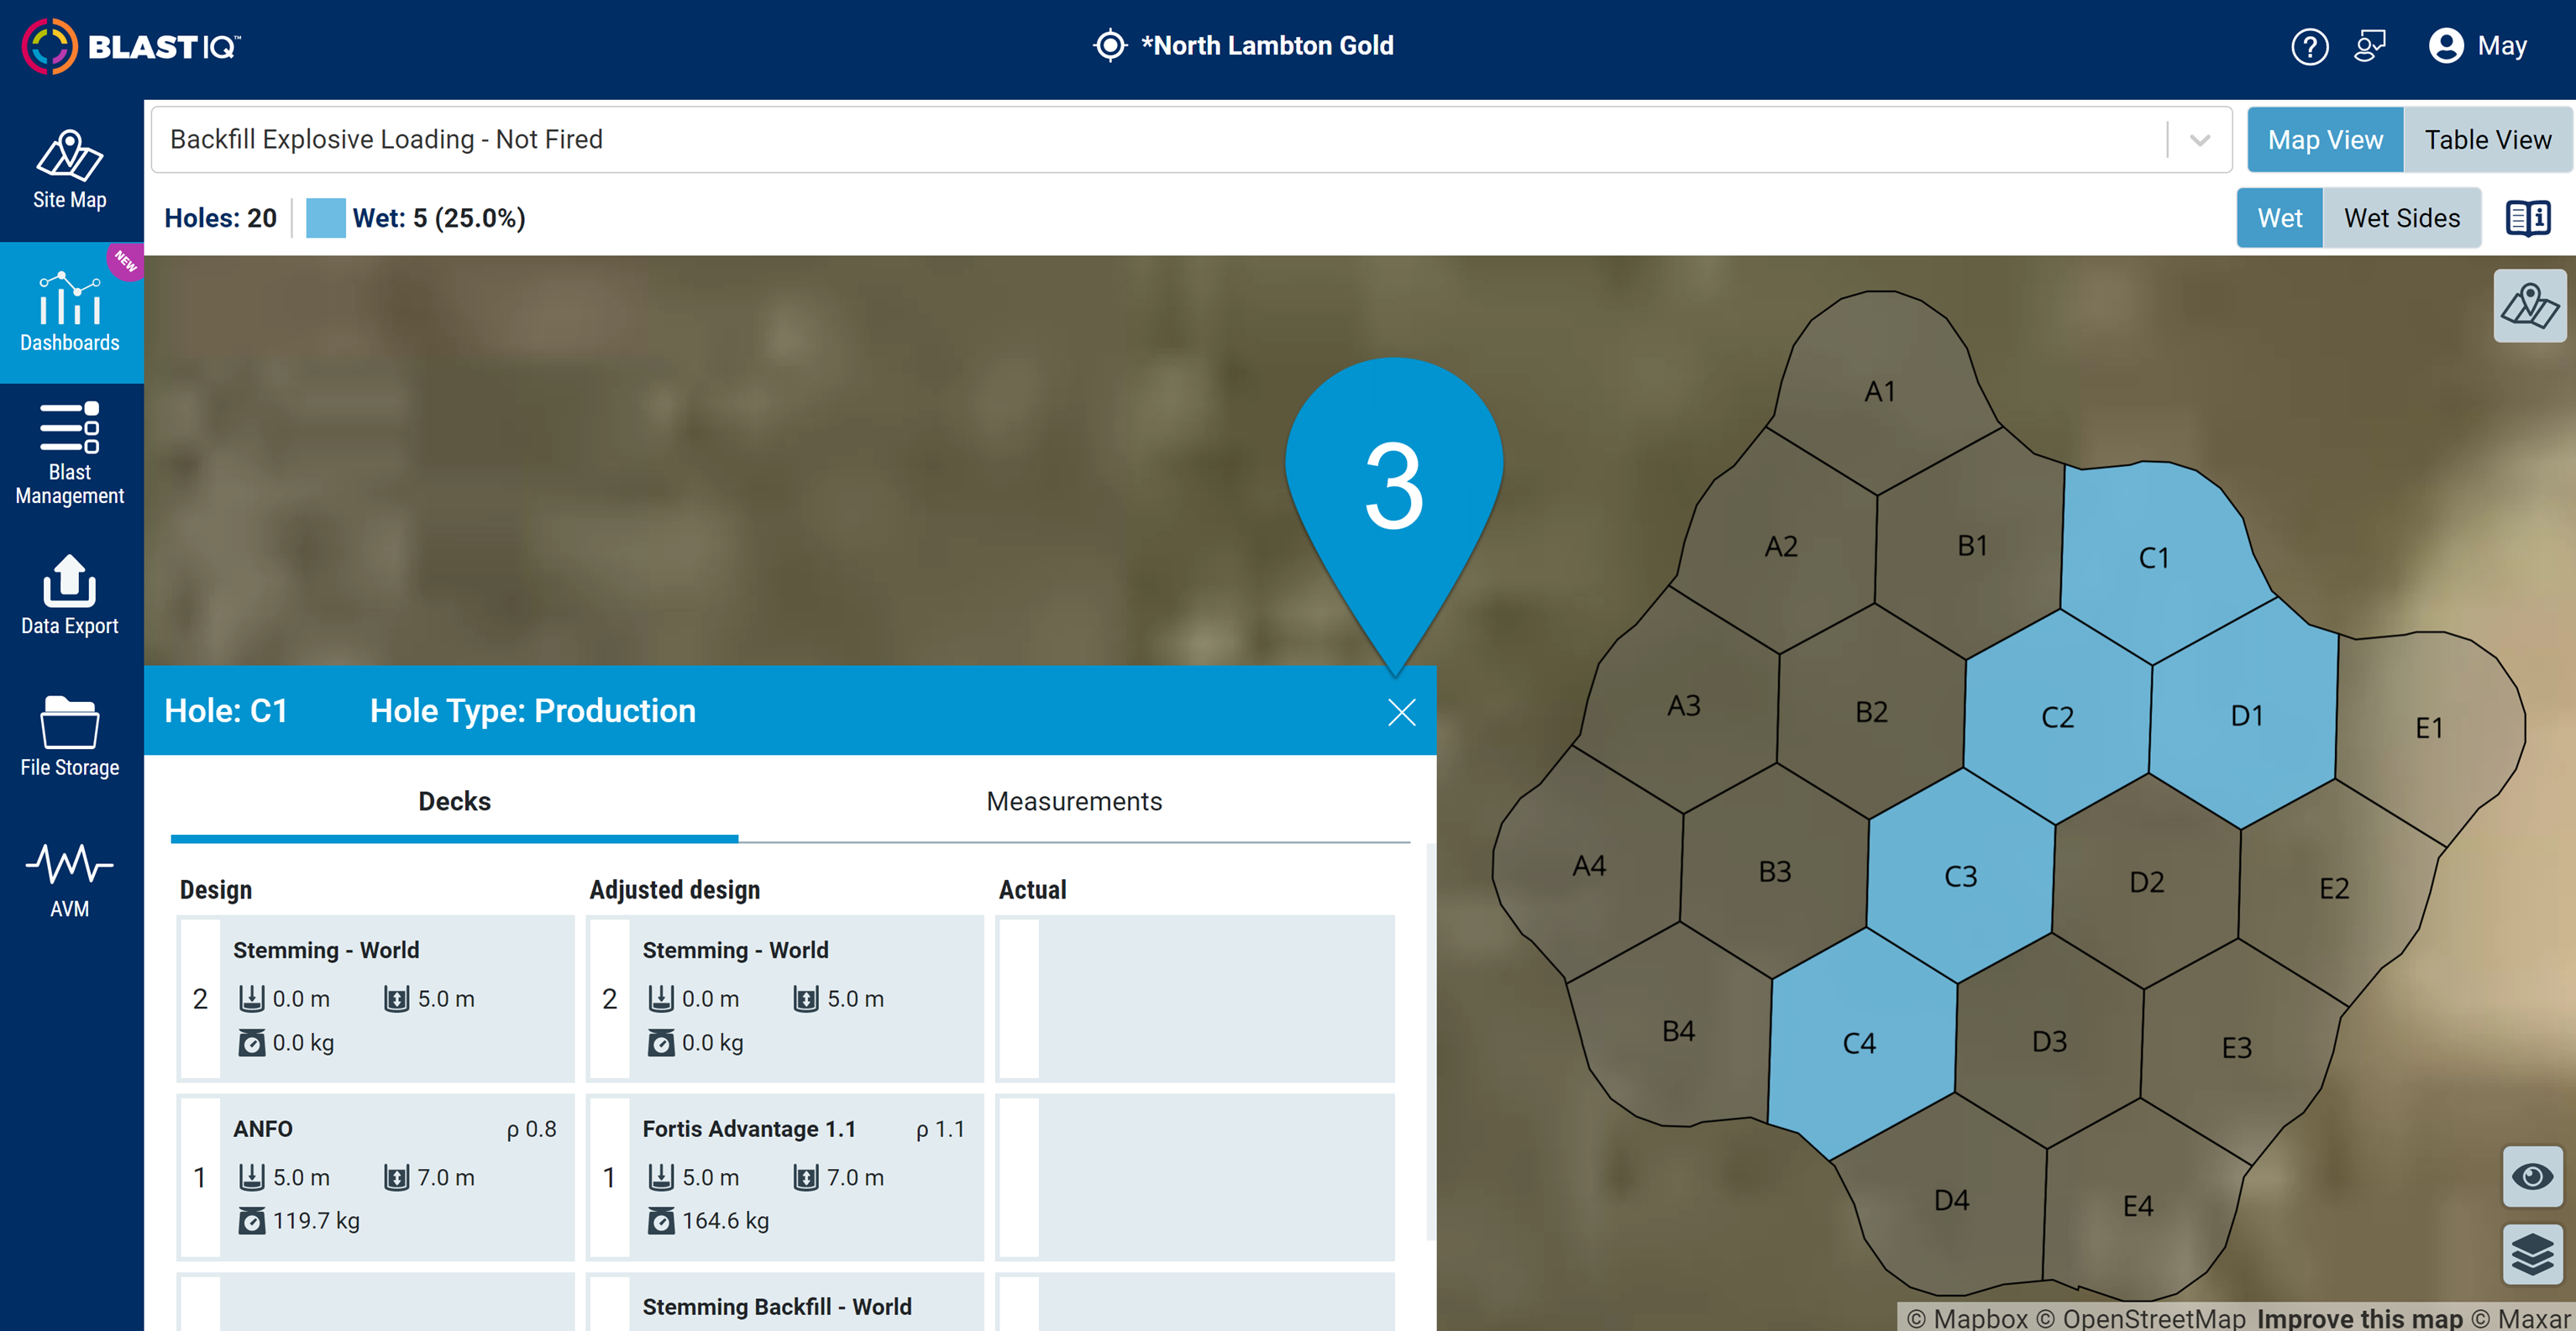Expand the Backfill Explosive Loading dropdown

click(2199, 140)
